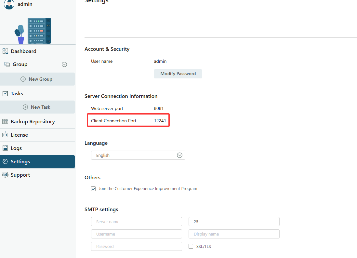This screenshot has height=258, width=357.
Task: Click the Tasks checklist icon
Action: [5, 94]
